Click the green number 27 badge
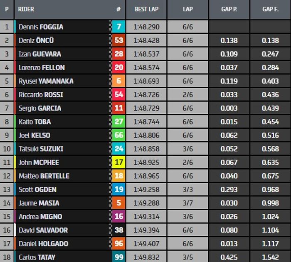The width and height of the screenshot is (291, 262). pos(118,122)
